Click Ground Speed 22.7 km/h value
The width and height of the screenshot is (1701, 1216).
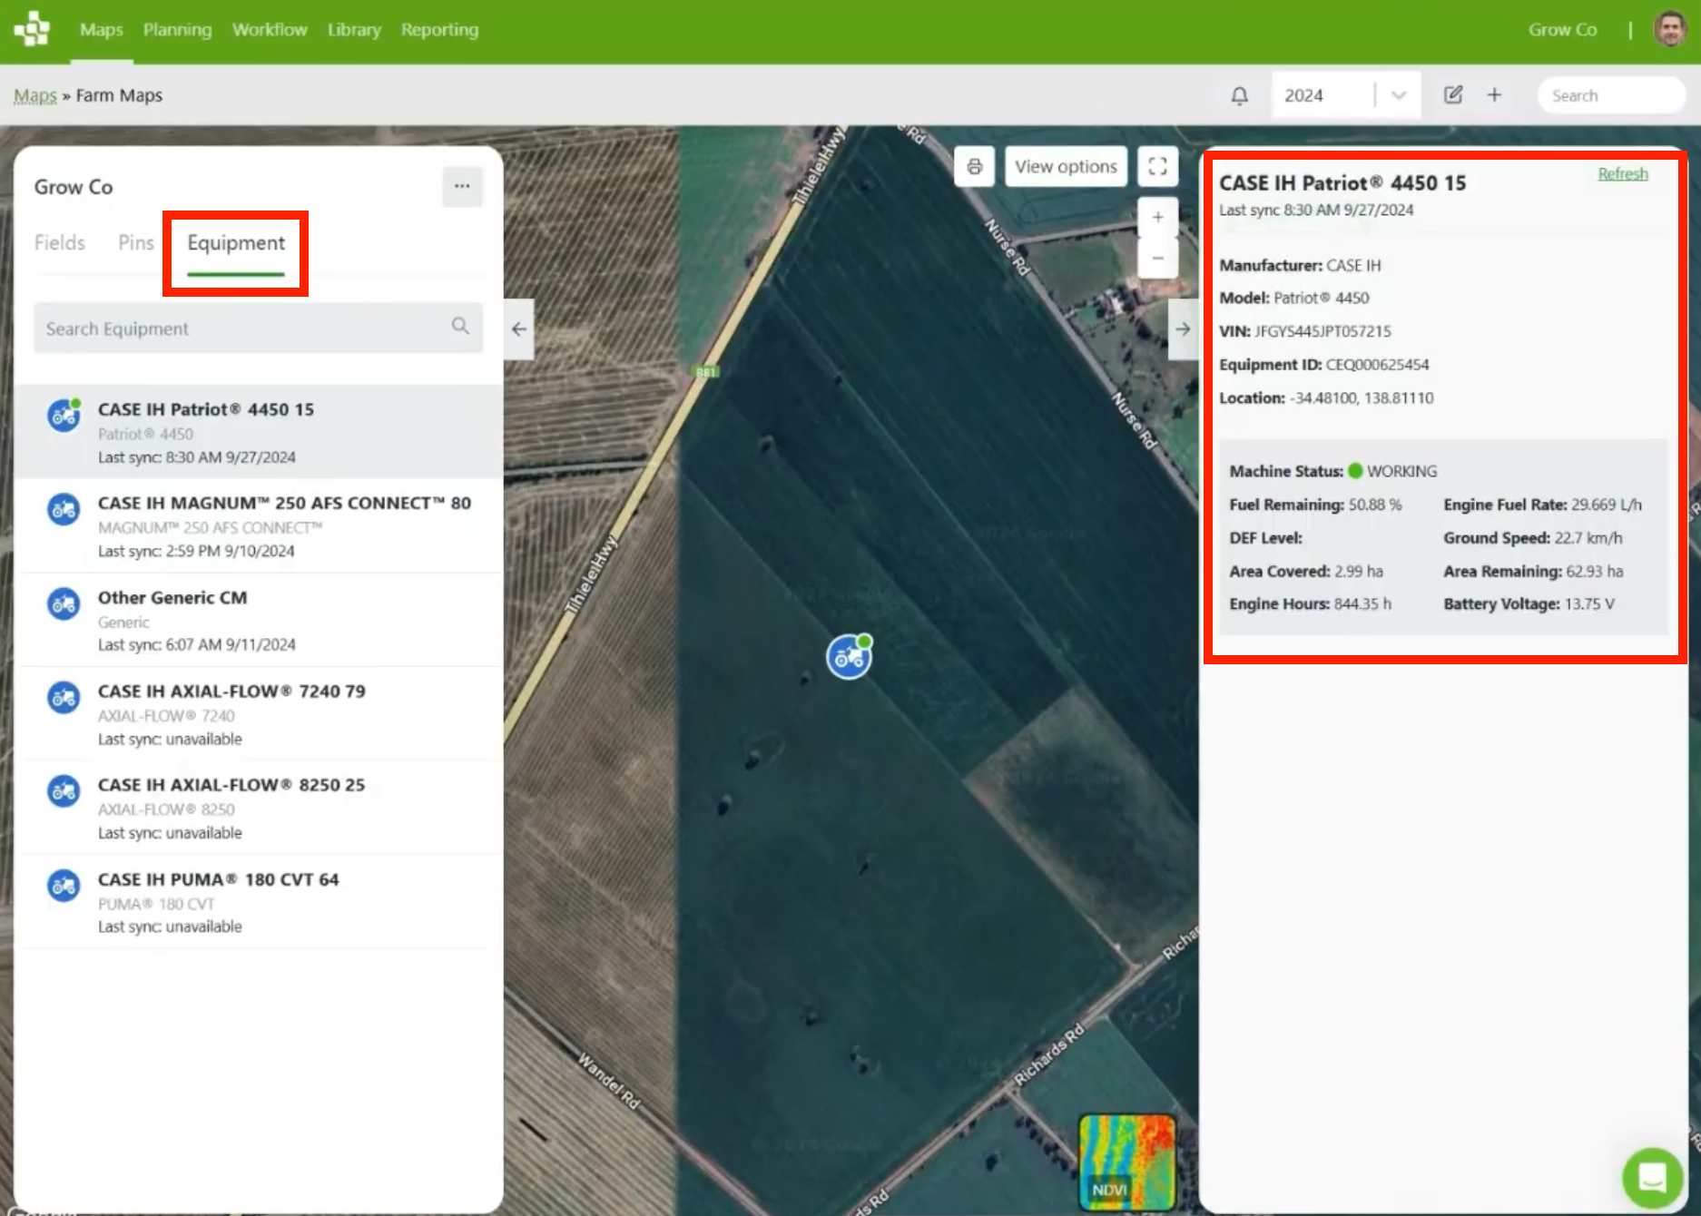(1588, 538)
